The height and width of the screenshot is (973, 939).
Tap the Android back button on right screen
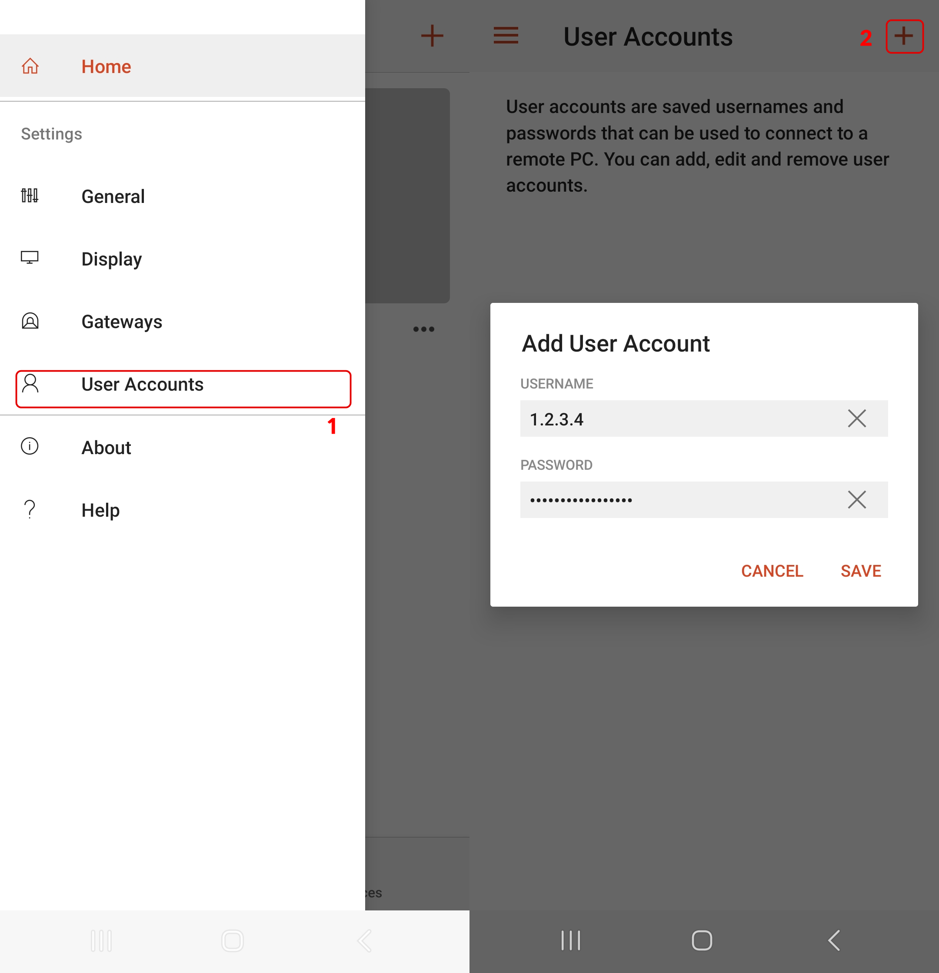834,940
